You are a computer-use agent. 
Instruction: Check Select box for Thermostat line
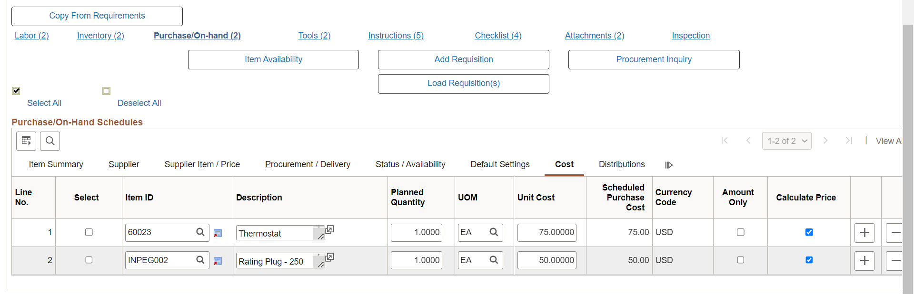click(89, 232)
